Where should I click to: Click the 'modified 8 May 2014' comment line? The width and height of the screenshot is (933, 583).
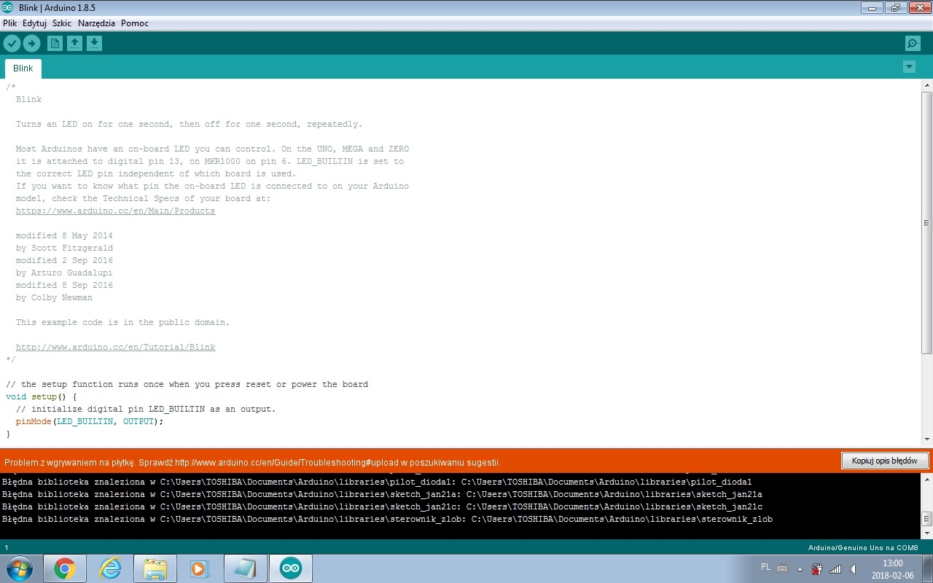click(x=64, y=235)
